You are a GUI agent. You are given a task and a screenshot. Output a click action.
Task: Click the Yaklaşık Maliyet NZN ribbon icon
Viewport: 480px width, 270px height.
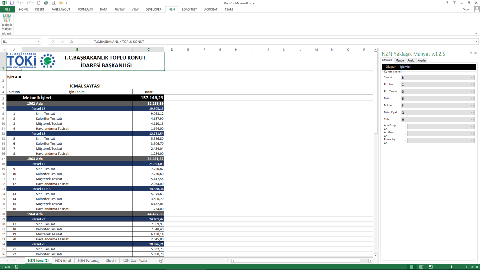click(x=7, y=22)
